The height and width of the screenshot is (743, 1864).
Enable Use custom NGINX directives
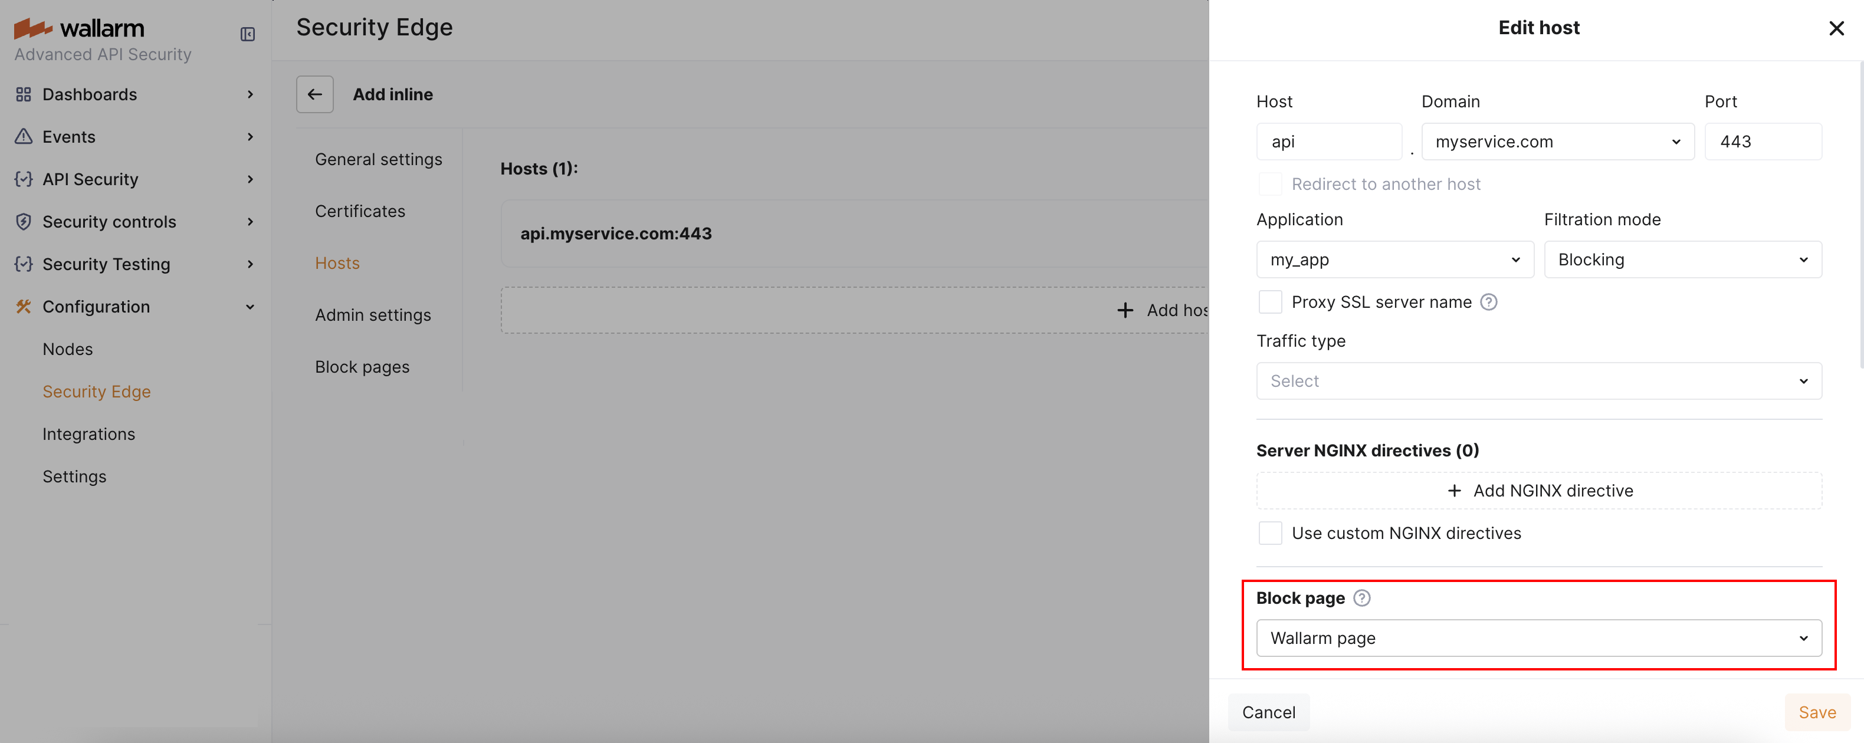pos(1270,532)
